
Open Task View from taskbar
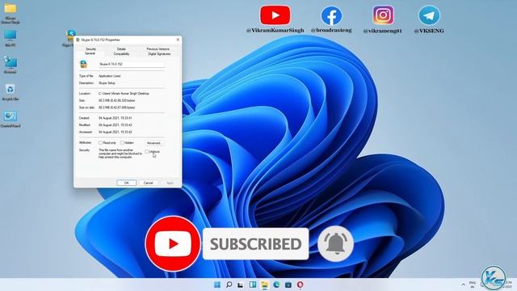(x=241, y=285)
